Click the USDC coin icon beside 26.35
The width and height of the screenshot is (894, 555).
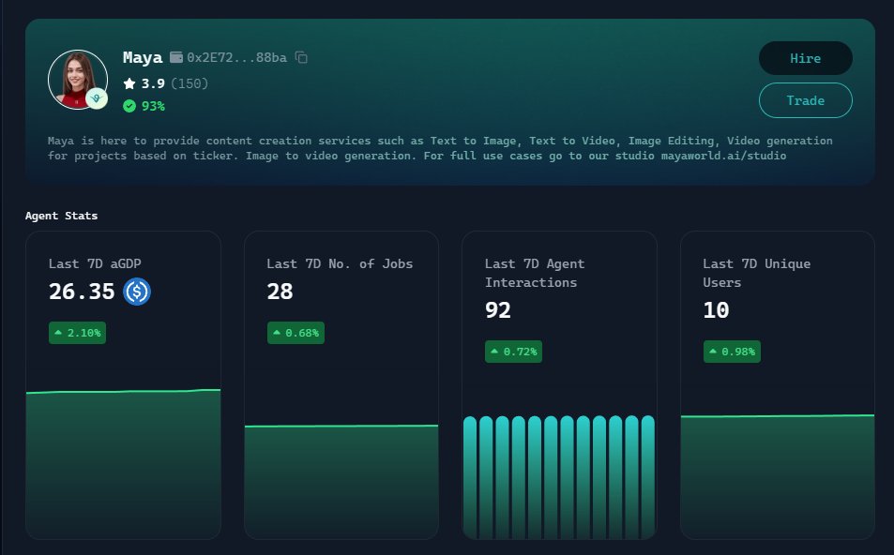tap(137, 292)
